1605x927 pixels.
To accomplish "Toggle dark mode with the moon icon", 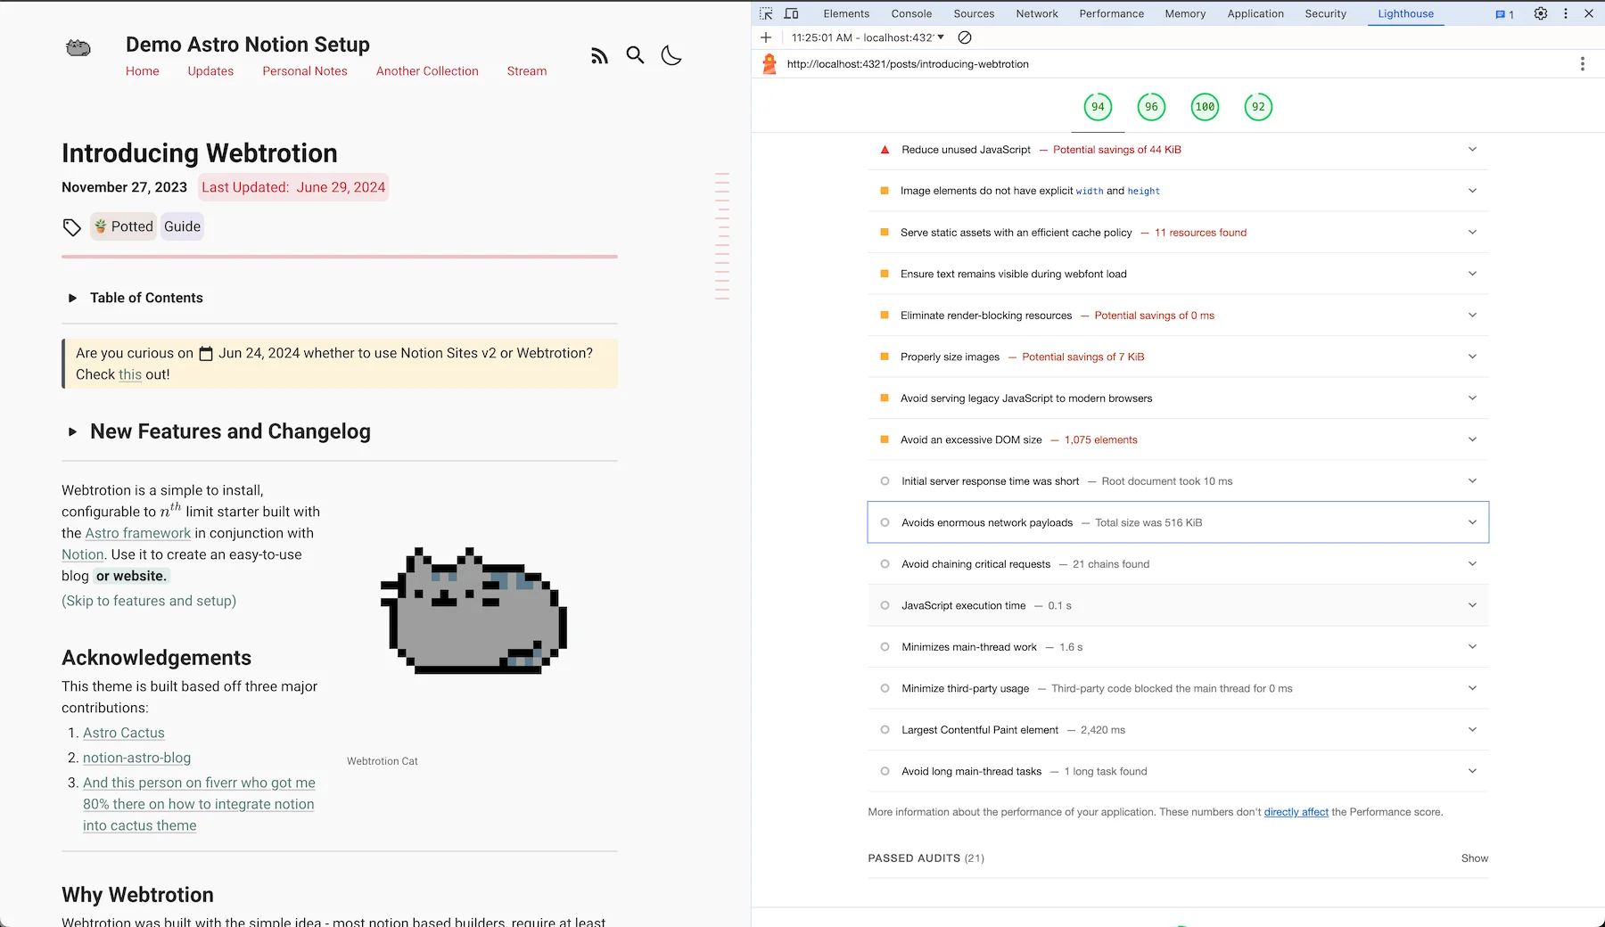I will point(671,55).
